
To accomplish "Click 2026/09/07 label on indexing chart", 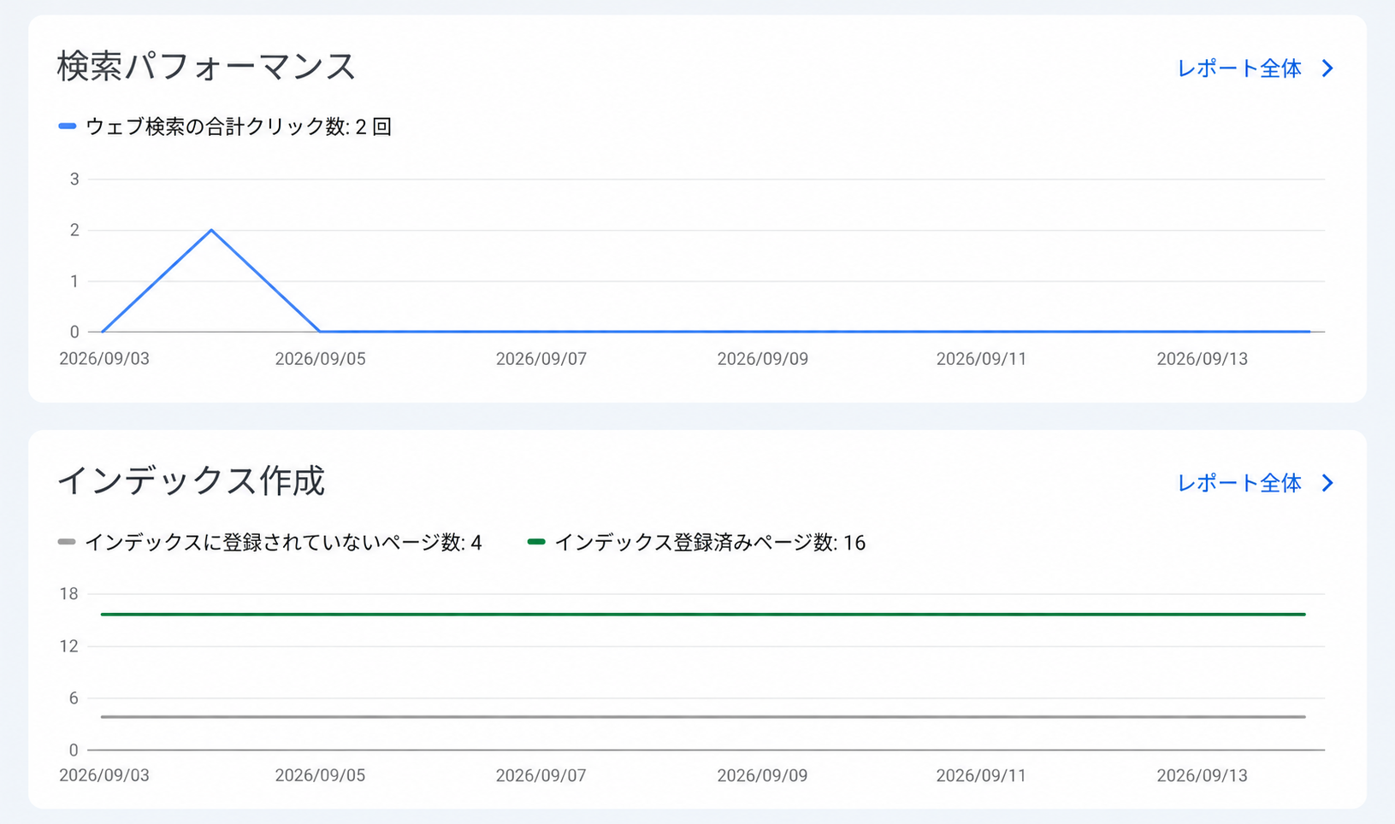I will pos(541,775).
